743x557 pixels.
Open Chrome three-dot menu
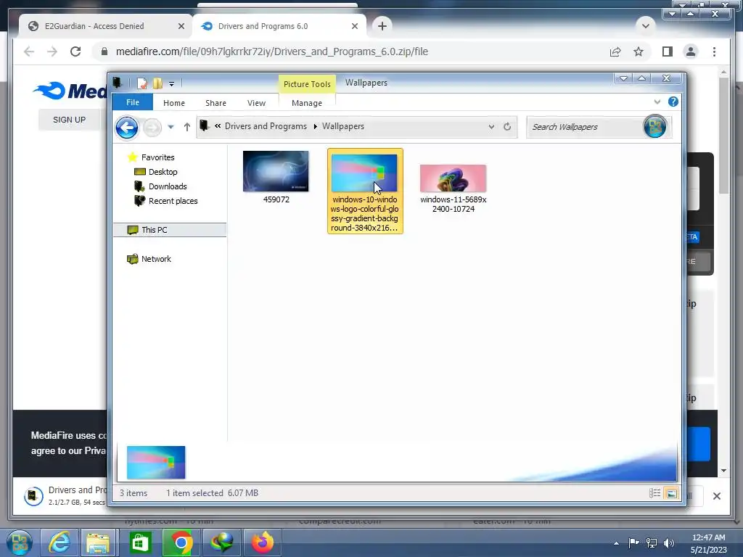(714, 51)
